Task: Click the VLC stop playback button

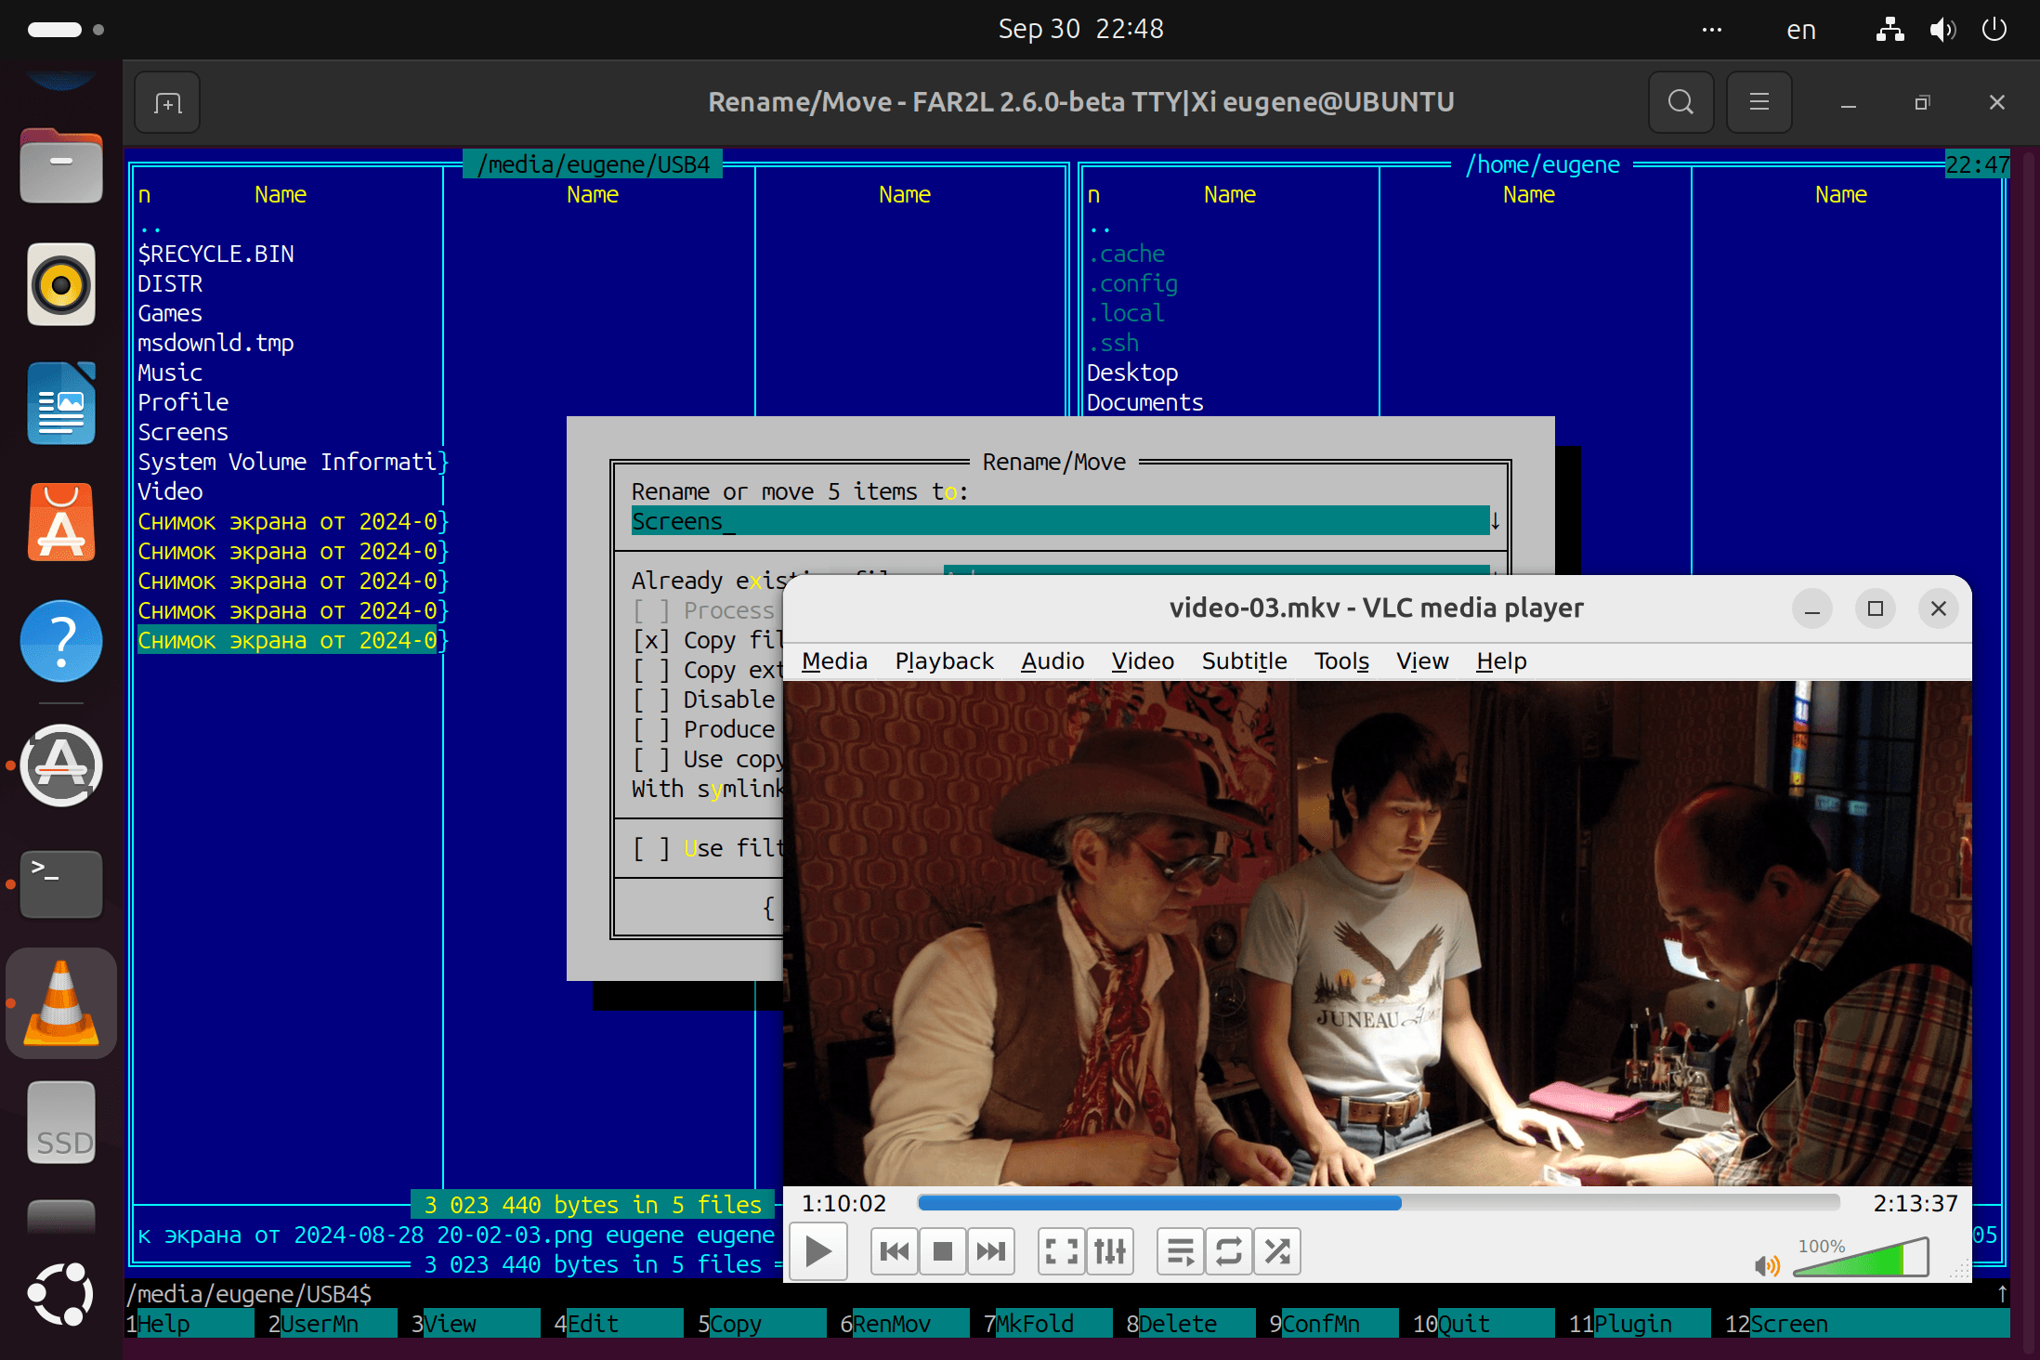Action: (x=943, y=1251)
